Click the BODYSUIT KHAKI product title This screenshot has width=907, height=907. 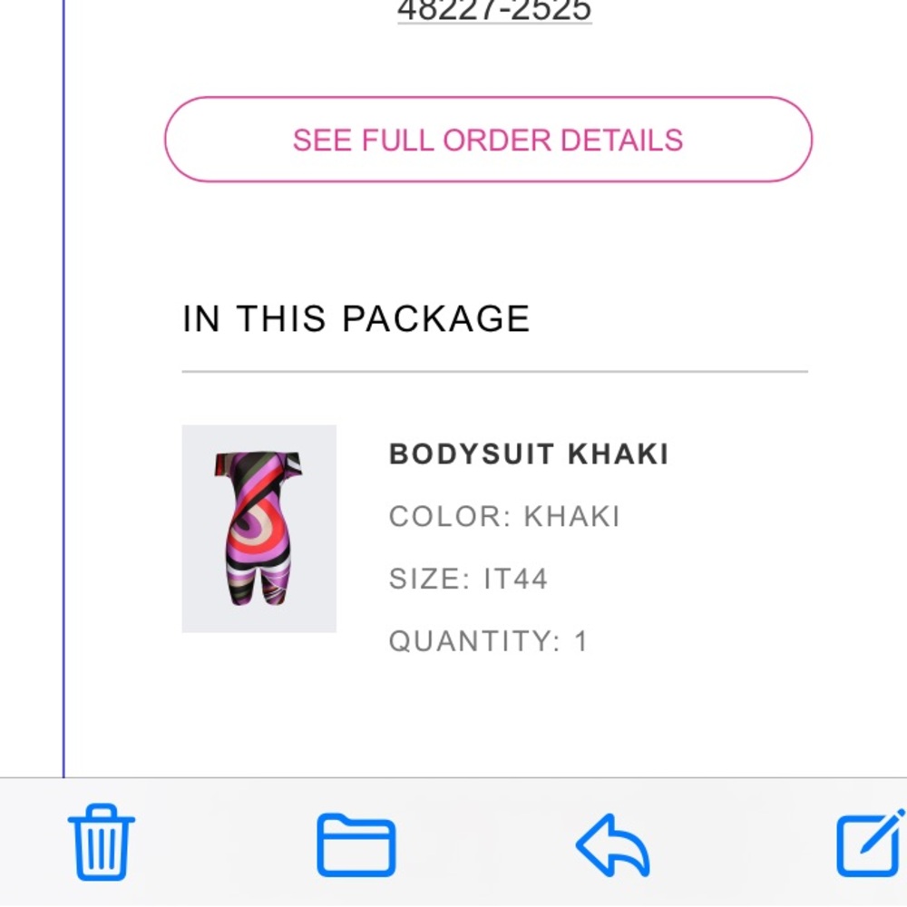point(529,453)
